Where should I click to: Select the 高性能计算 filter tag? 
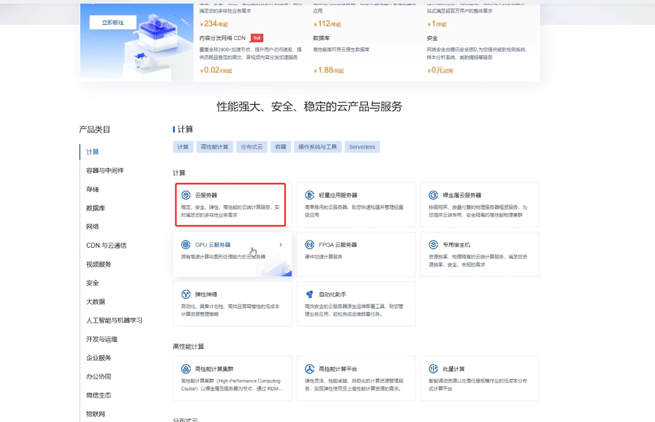215,147
